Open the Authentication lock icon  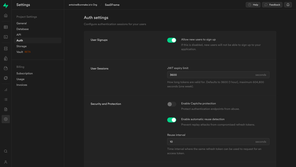pyautogui.click(x=6, y=59)
